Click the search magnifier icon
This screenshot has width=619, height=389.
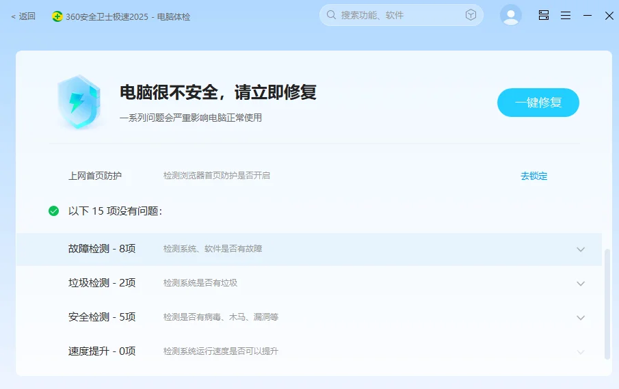tap(331, 15)
